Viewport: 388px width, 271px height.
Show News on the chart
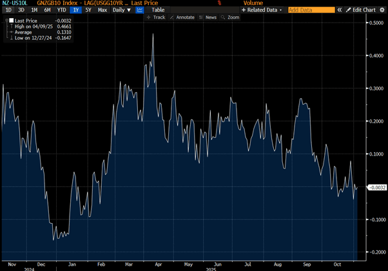point(208,17)
